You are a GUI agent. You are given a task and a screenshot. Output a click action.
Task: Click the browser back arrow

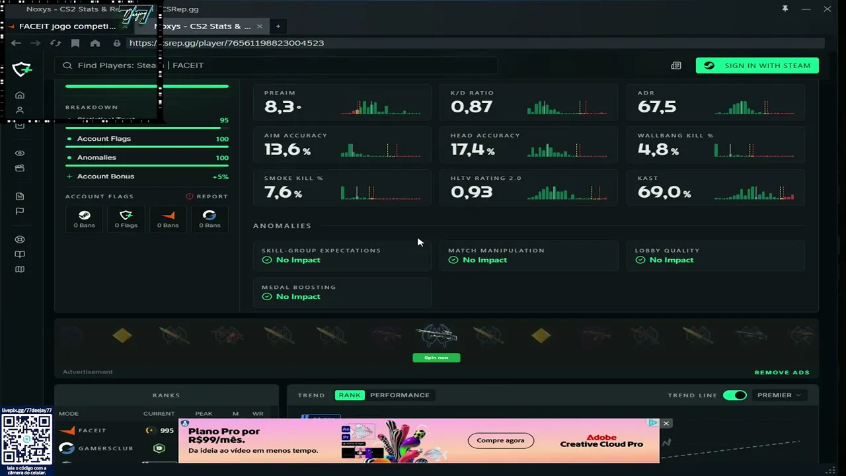pos(16,43)
